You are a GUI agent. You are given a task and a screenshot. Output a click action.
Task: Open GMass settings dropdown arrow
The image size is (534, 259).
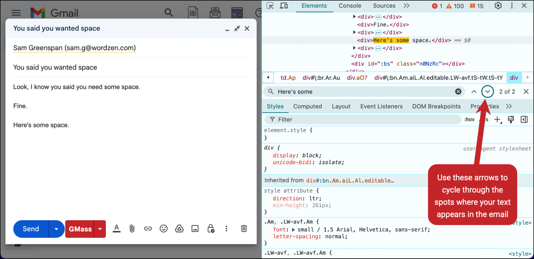tap(100, 229)
